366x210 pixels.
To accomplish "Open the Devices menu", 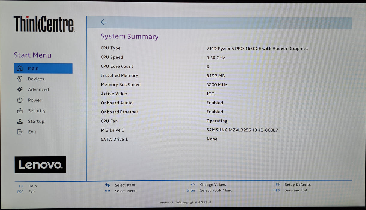I will coord(36,79).
